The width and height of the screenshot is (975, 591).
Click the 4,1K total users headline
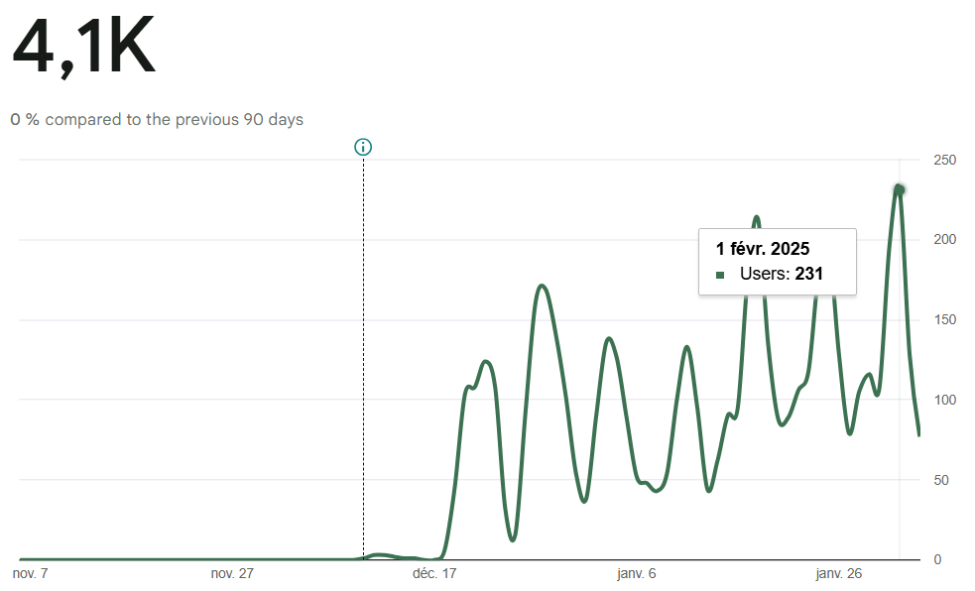point(83,48)
